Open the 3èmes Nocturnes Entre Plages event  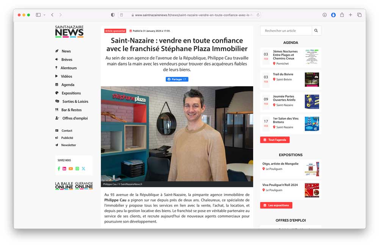pos(285,55)
